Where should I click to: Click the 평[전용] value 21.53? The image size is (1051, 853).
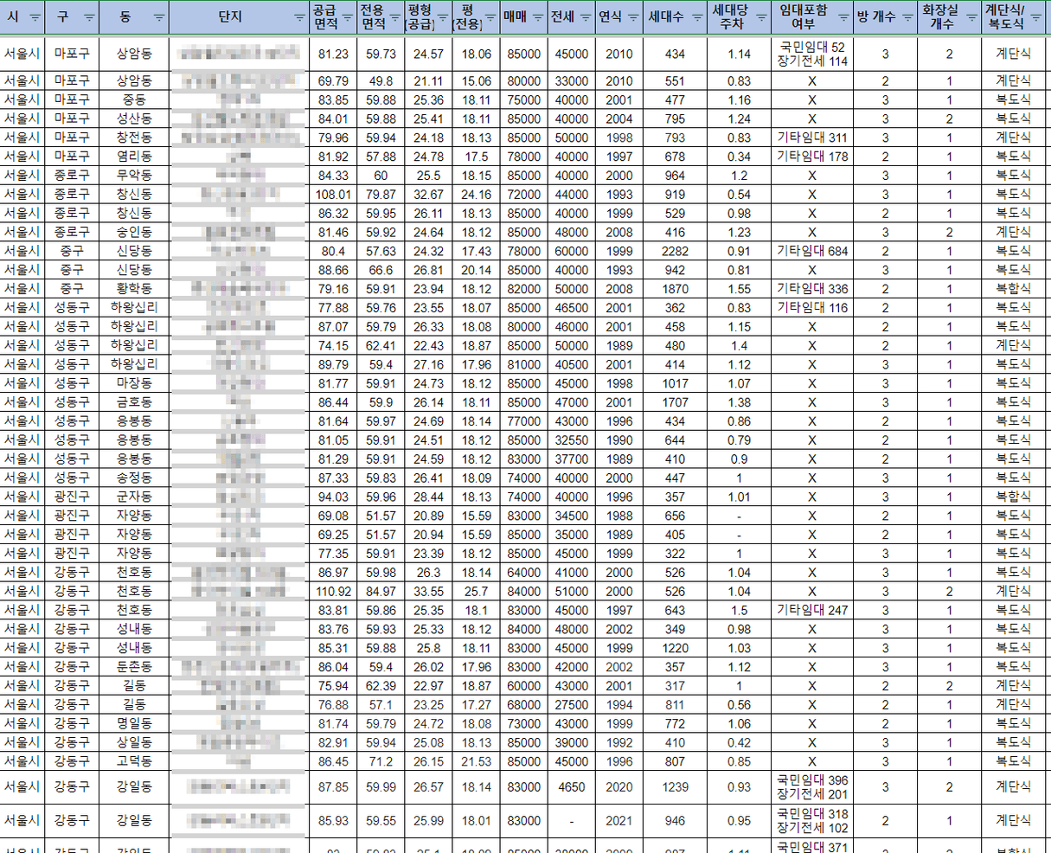coord(476,761)
